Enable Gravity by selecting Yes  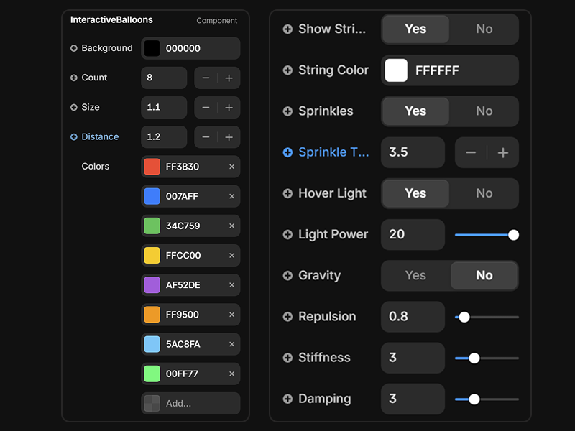[415, 276]
